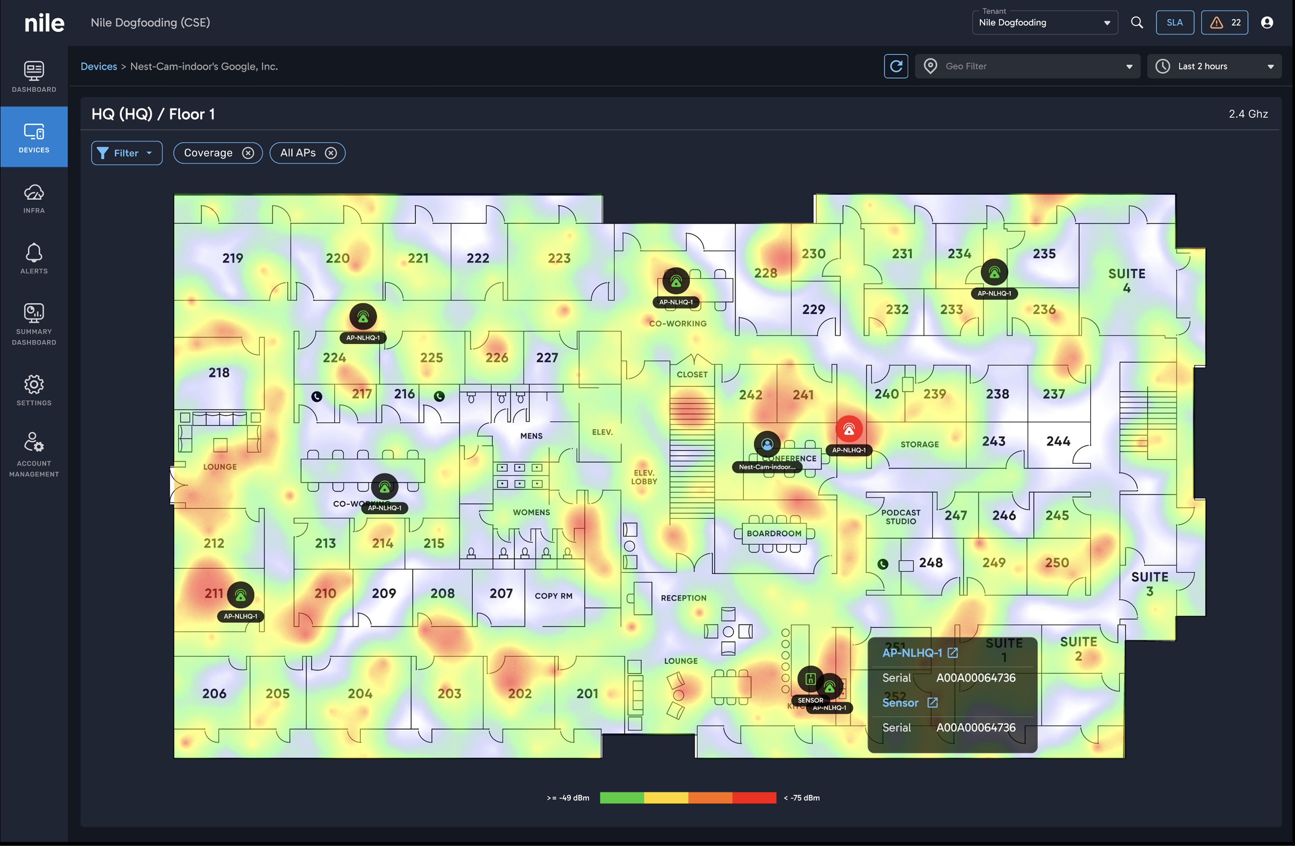Click the refresh icon button
The width and height of the screenshot is (1295, 846).
[x=896, y=66]
